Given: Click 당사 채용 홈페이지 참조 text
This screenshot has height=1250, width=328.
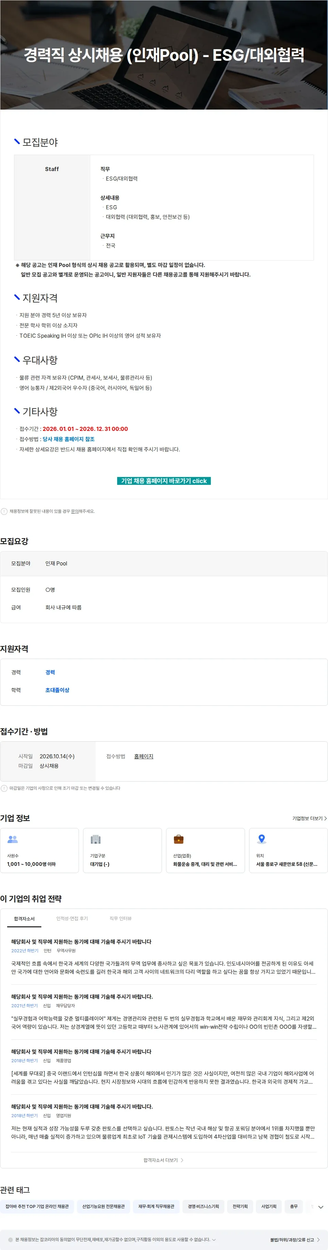Looking at the screenshot, I should (69, 439).
